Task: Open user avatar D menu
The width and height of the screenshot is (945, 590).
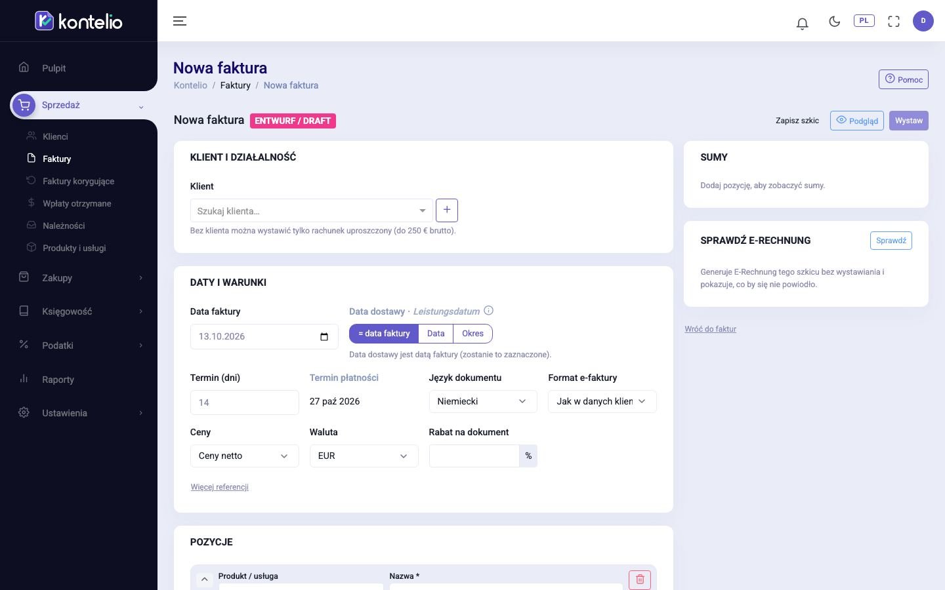Action: [923, 21]
